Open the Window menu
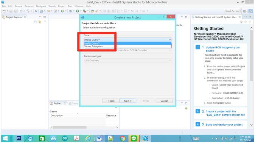This screenshot has width=255, height=143. point(79,6)
